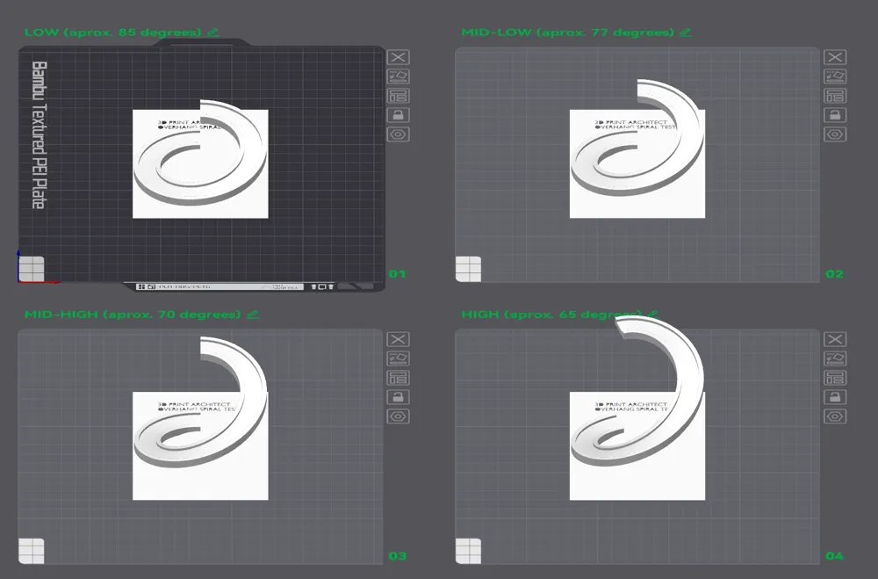Open plate settings for plate 01
Image resolution: width=878 pixels, height=579 pixels.
(x=398, y=134)
